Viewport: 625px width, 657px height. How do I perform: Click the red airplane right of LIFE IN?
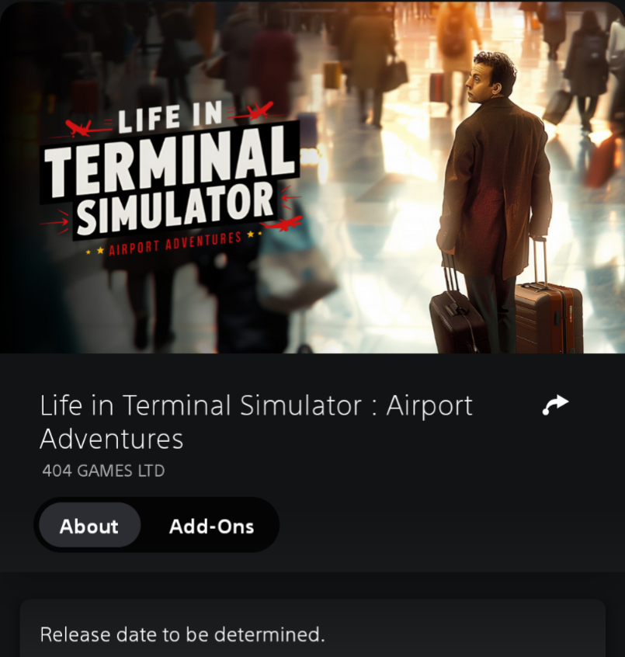[x=260, y=110]
